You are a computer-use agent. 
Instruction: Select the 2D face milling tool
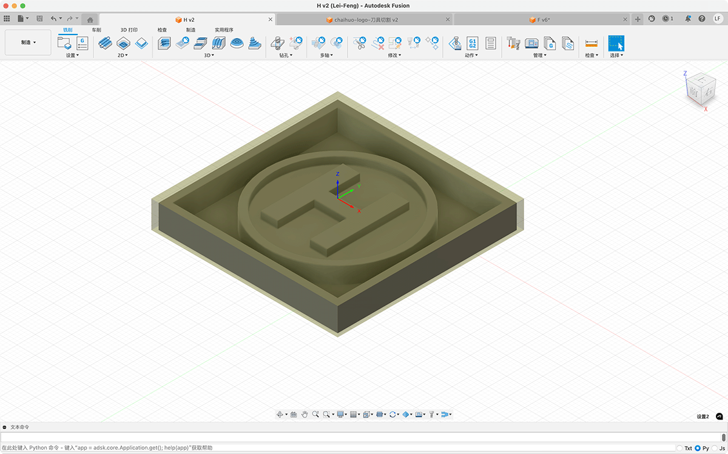(x=141, y=43)
